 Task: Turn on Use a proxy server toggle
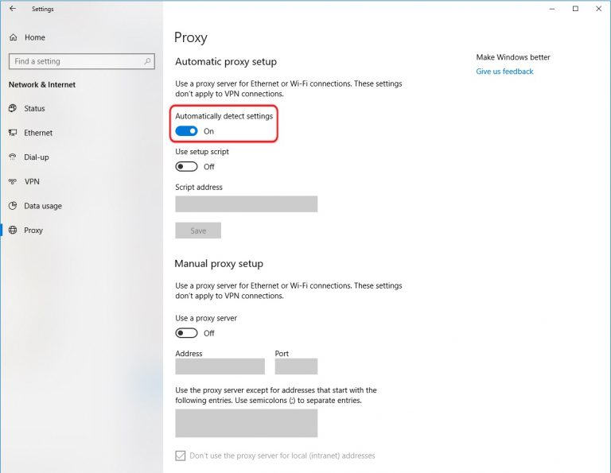click(186, 333)
